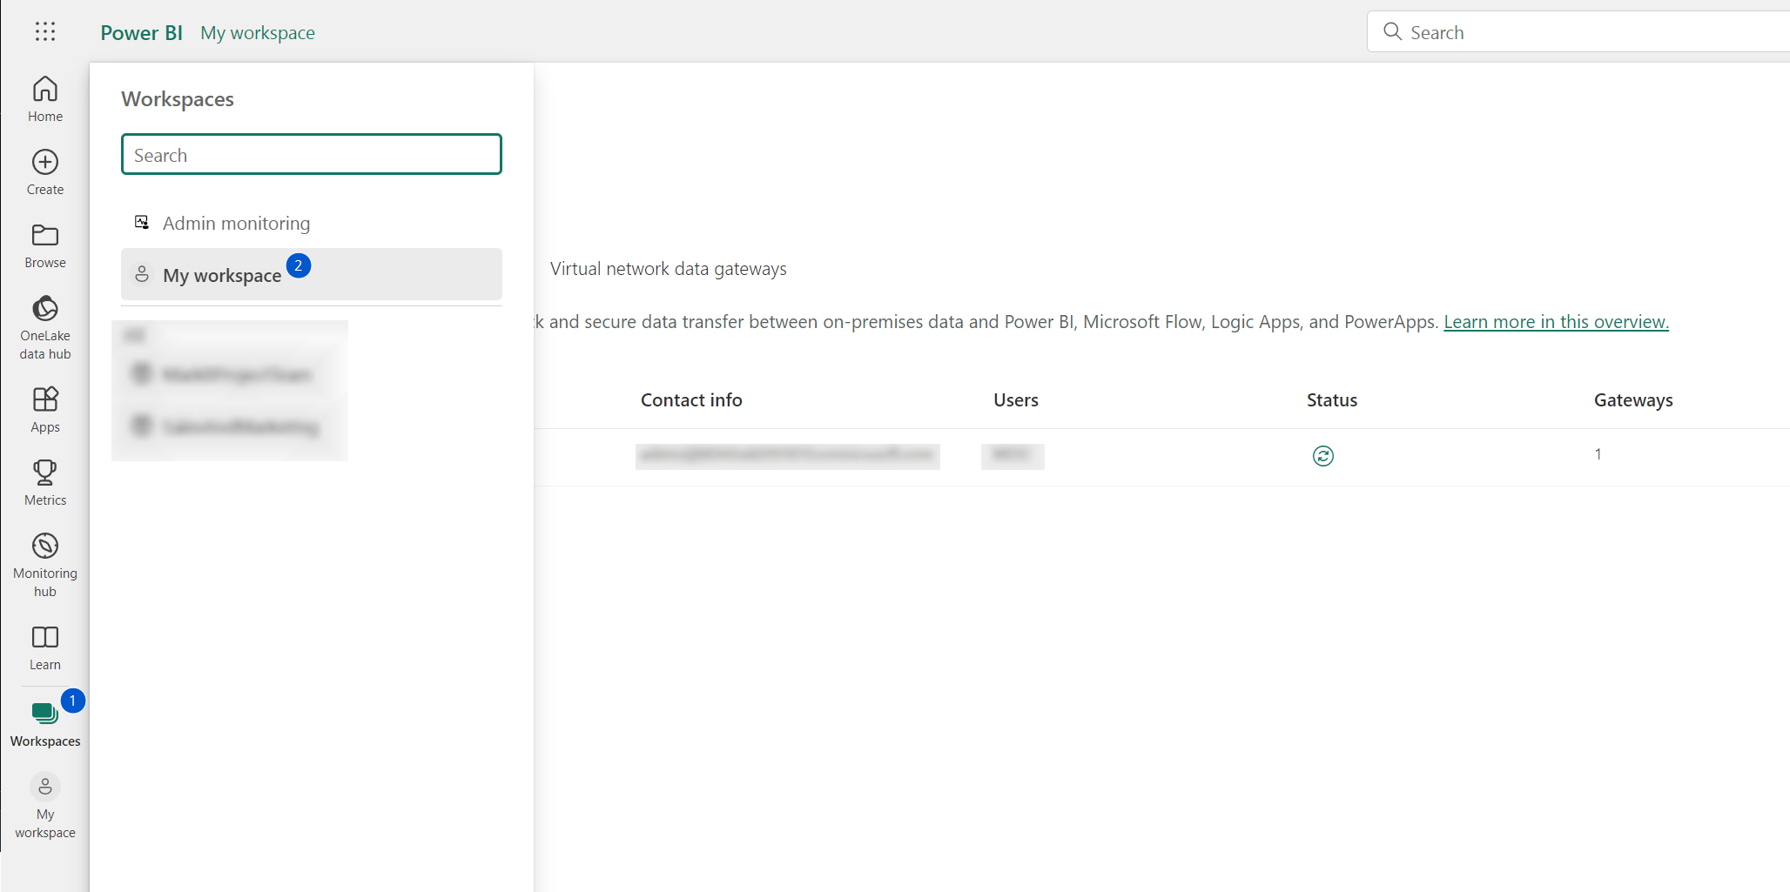Toggle the Workspaces flyout in the sidebar
The width and height of the screenshot is (1790, 892).
(x=45, y=724)
